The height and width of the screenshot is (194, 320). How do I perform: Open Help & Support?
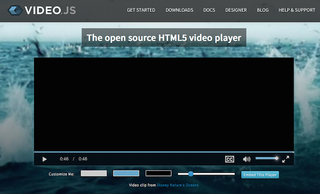pos(297,10)
